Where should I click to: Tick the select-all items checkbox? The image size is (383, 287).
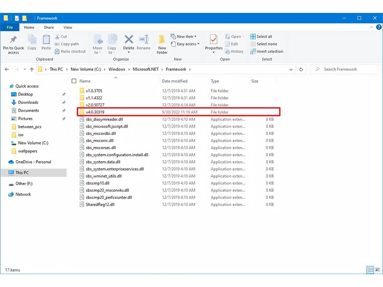point(74,81)
